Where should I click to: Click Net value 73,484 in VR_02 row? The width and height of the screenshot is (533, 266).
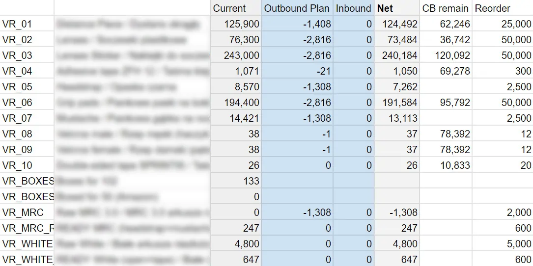pos(396,40)
